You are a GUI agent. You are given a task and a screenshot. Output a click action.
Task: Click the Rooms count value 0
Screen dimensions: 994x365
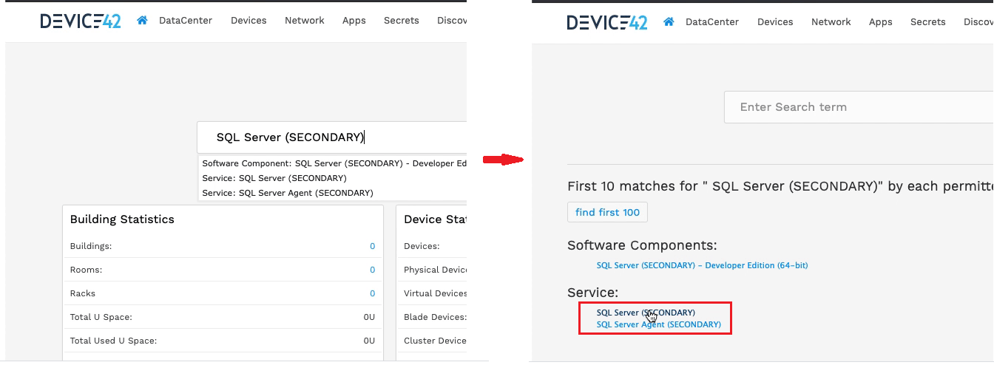(x=373, y=270)
